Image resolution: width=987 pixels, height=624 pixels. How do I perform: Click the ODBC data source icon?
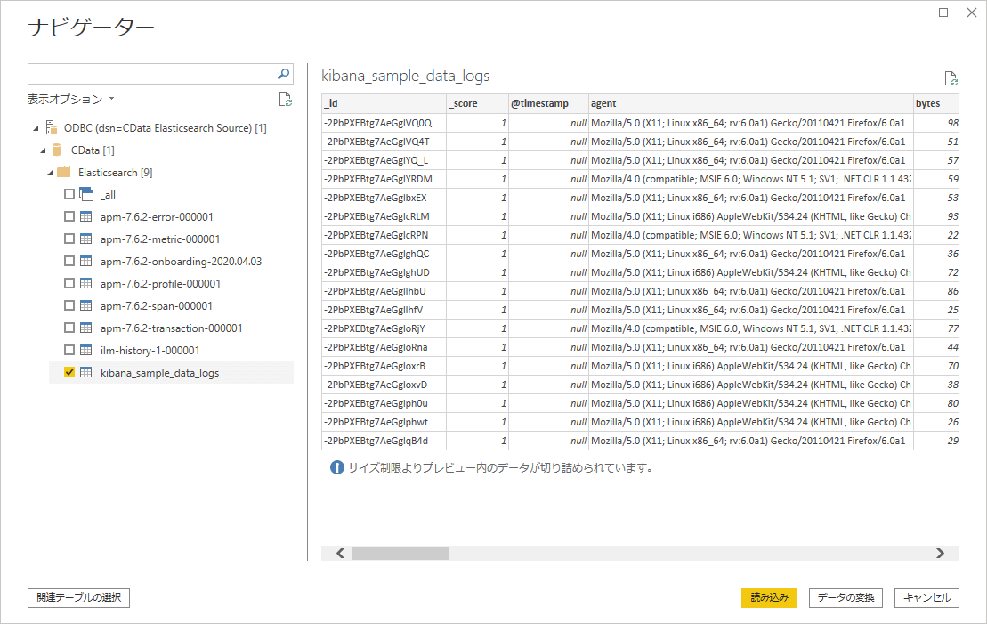click(52, 128)
